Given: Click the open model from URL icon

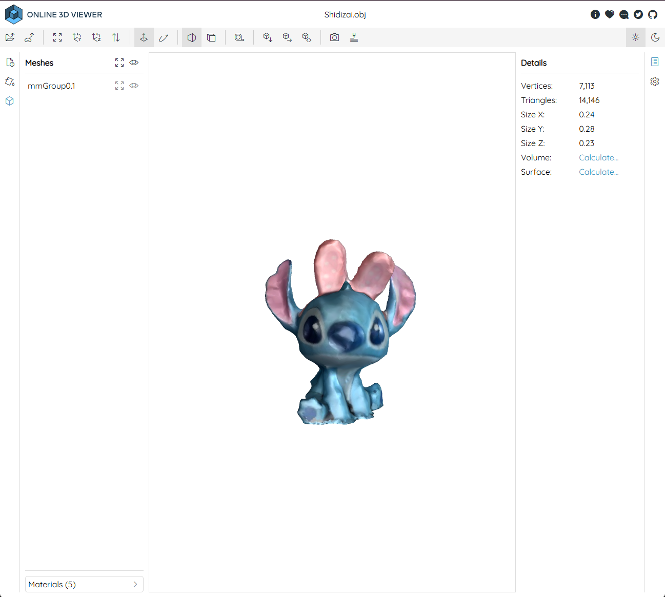Looking at the screenshot, I should pyautogui.click(x=29, y=37).
